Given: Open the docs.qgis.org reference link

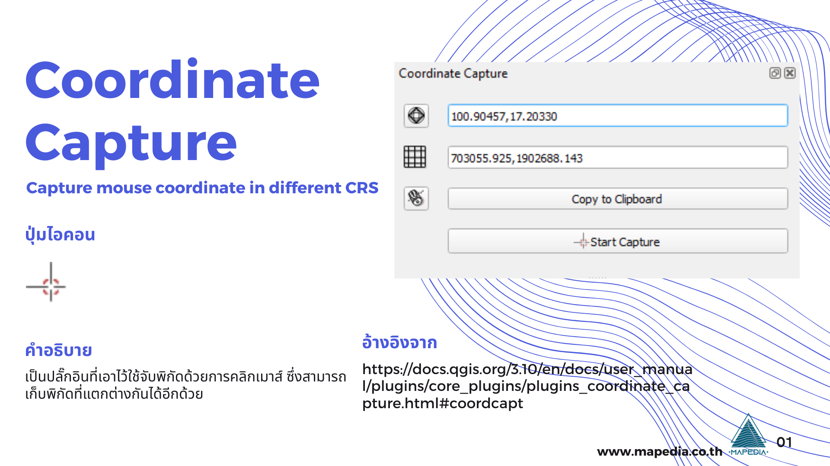Looking at the screenshot, I should tap(527, 386).
